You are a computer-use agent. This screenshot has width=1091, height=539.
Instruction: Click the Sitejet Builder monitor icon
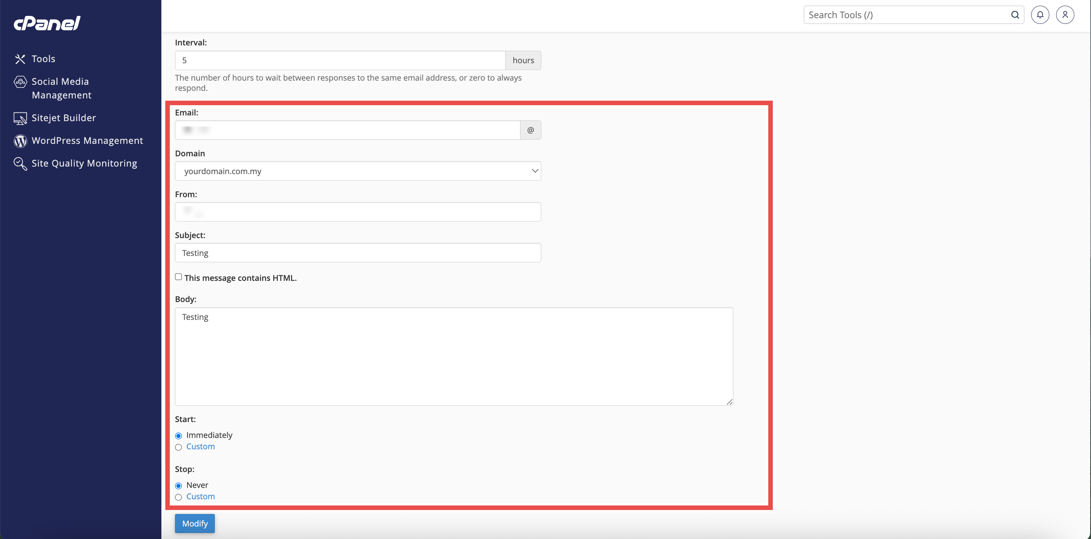coord(20,118)
